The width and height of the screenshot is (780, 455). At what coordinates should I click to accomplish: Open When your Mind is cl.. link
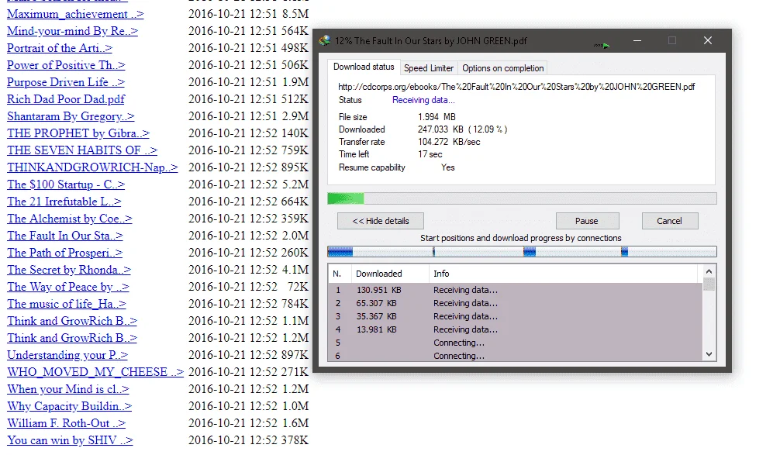click(67, 389)
